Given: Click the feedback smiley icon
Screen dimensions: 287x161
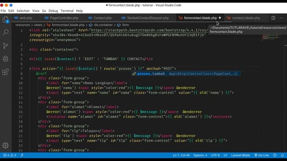Looking at the screenshot, I should coord(275,155).
